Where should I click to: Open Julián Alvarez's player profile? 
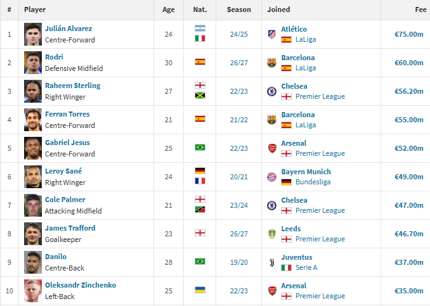point(68,29)
